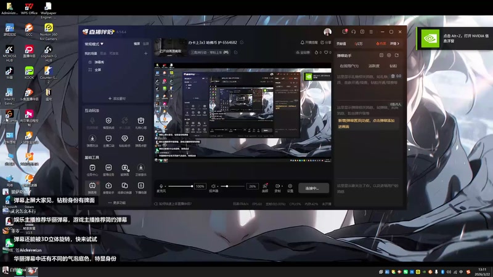
Task: Expand 更多功能 more functions
Action: [x=117, y=203]
